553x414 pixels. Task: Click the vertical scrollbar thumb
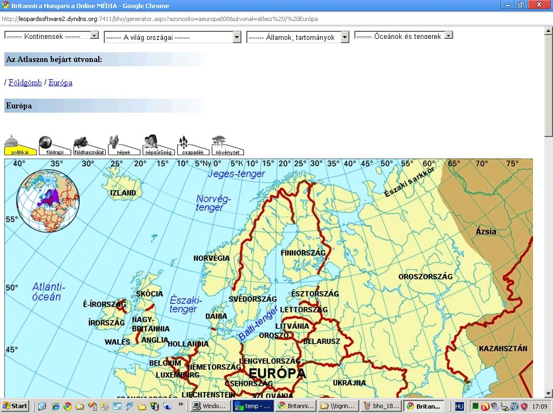tap(549, 86)
